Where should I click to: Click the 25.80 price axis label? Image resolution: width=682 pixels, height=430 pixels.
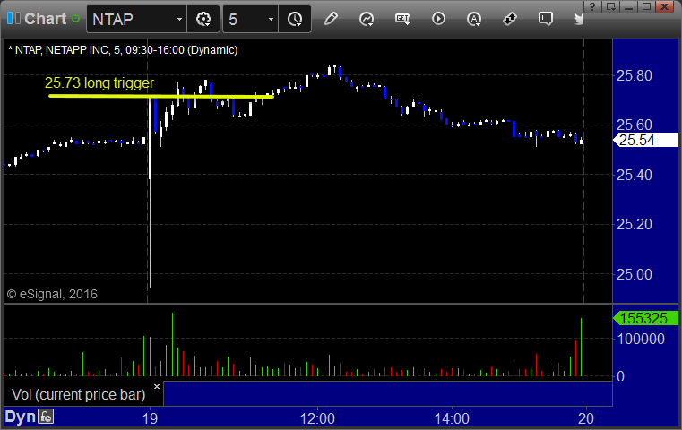(635, 75)
